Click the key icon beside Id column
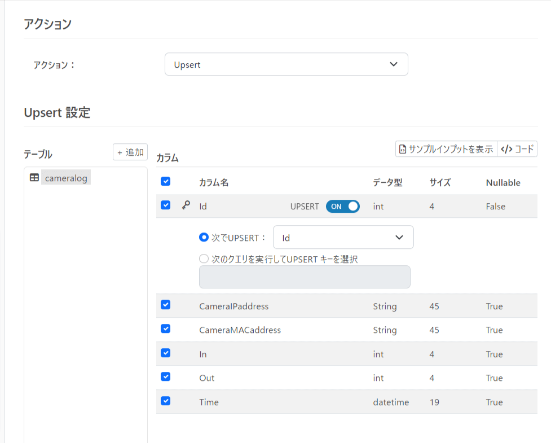The width and height of the screenshot is (551, 443). (186, 206)
